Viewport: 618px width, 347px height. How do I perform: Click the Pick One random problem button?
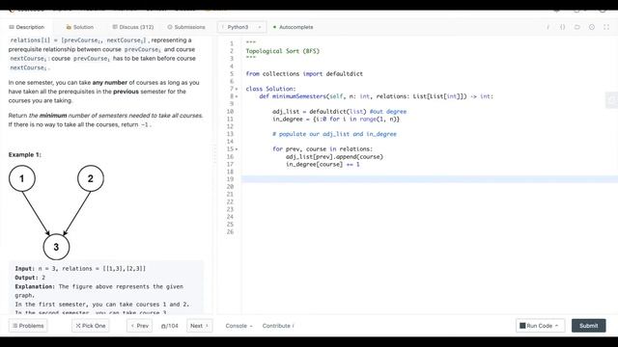point(90,326)
